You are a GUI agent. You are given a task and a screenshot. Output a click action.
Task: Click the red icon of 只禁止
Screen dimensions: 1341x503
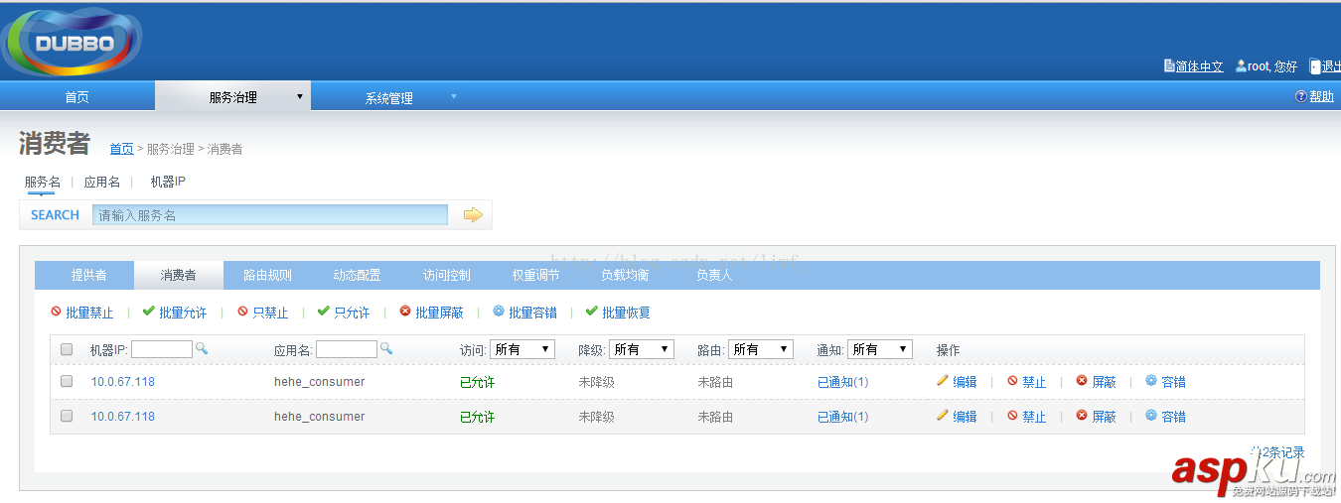click(242, 312)
